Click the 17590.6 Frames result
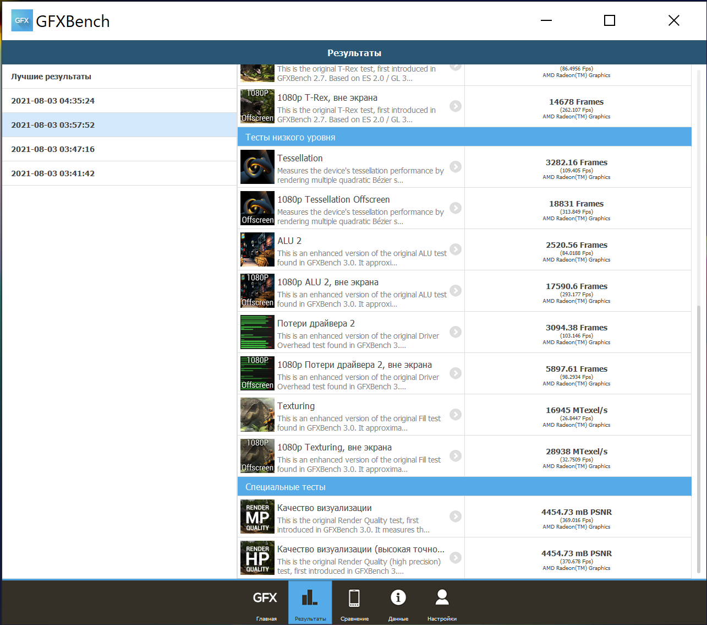The height and width of the screenshot is (625, 707). (x=577, y=286)
